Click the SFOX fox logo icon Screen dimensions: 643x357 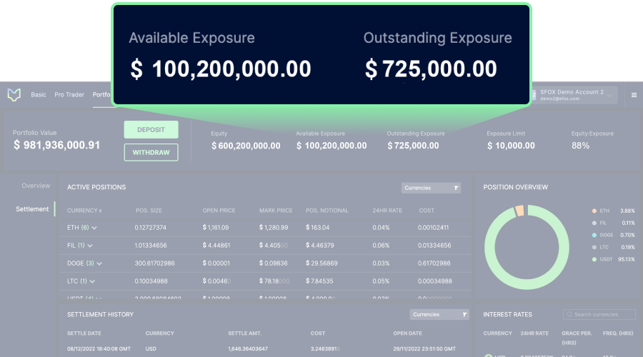[14, 95]
